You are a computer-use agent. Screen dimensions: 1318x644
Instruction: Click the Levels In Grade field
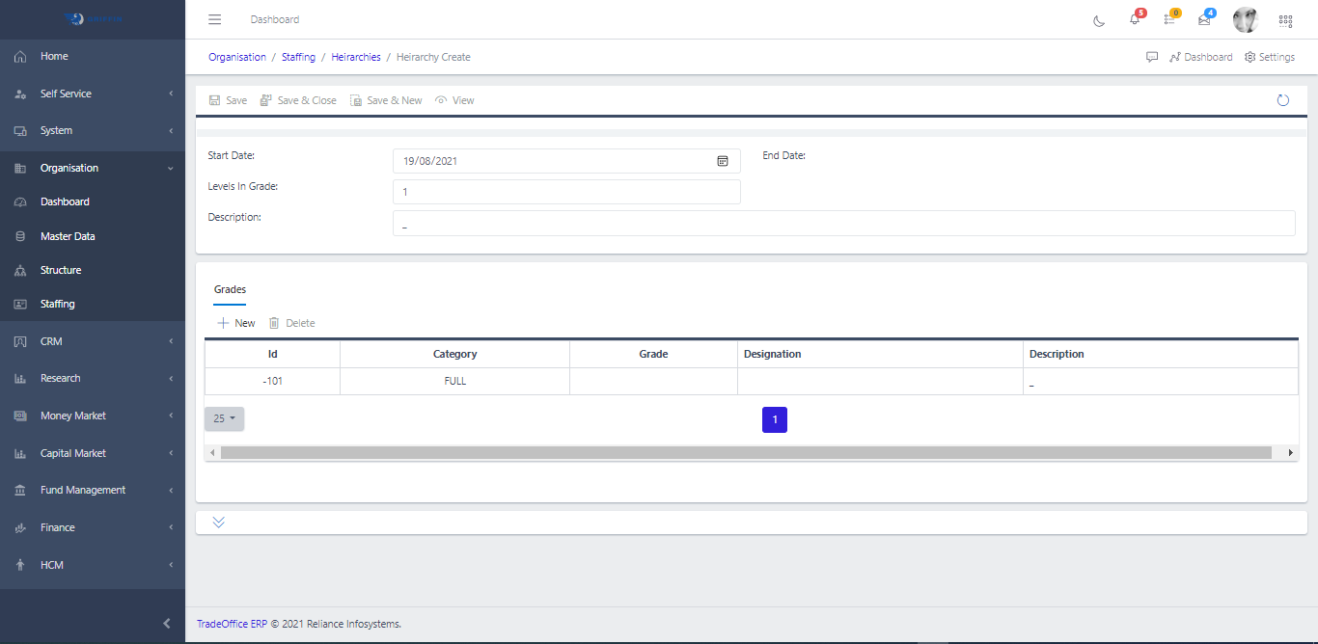click(566, 192)
